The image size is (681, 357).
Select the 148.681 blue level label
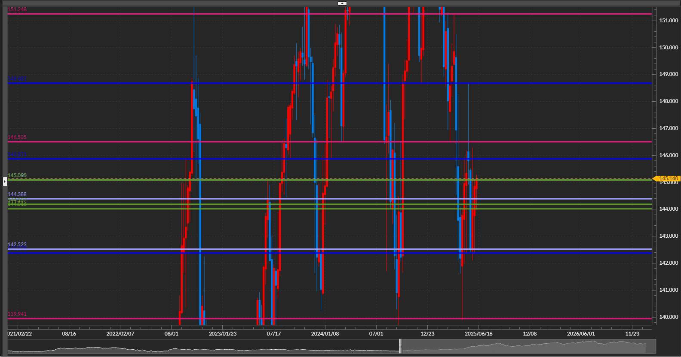pyautogui.click(x=17, y=79)
